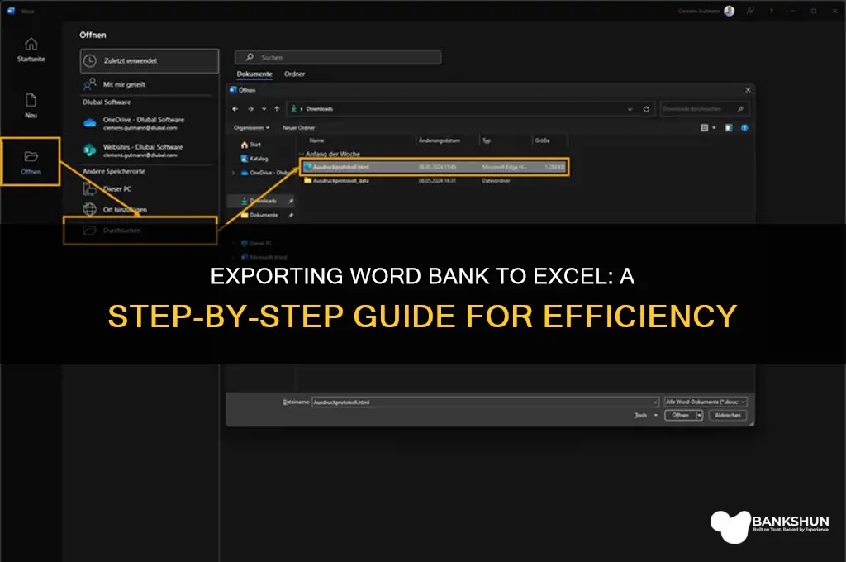
Task: Focus the Suchen search box
Action: tap(338, 57)
